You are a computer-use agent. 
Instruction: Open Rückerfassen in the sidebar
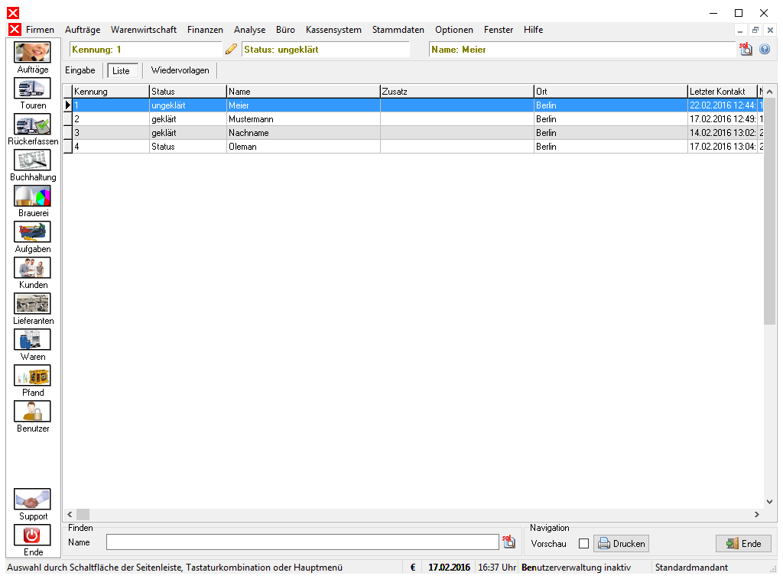coord(32,125)
